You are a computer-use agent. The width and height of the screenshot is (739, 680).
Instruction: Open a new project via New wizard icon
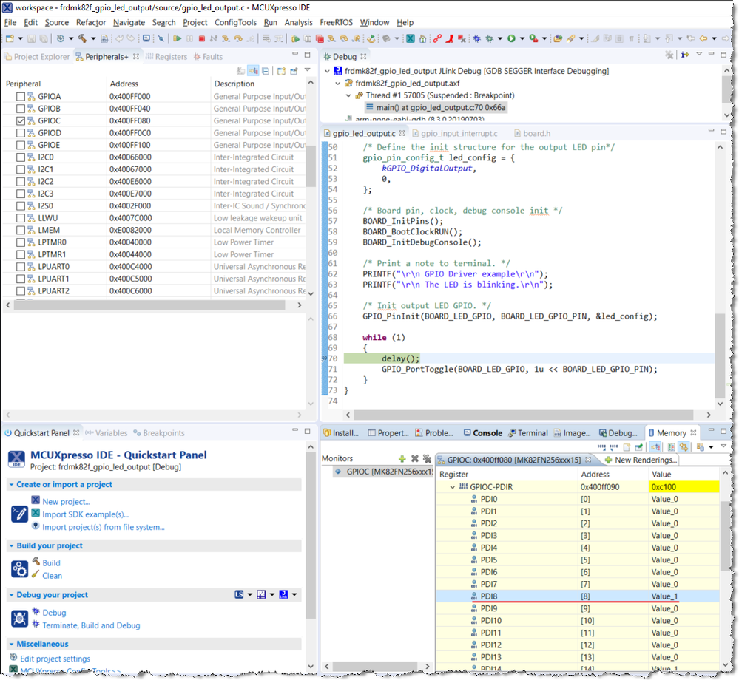10,37
